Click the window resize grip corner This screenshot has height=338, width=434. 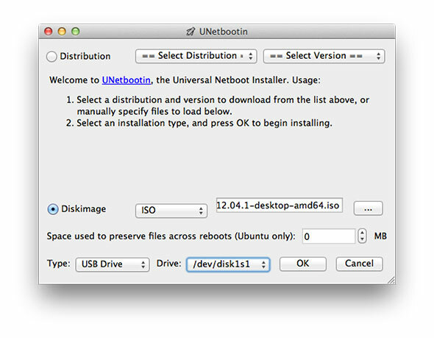pyautogui.click(x=391, y=281)
